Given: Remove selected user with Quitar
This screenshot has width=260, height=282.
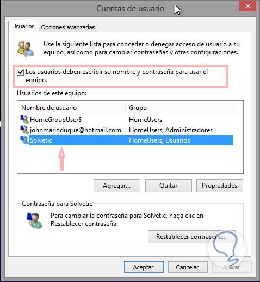Looking at the screenshot, I should (169, 186).
